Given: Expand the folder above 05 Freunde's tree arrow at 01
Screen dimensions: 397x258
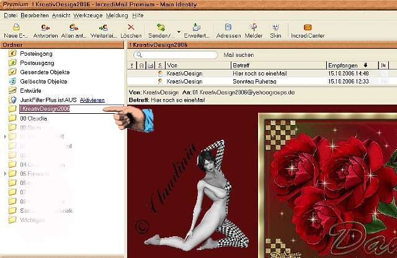Looking at the screenshot, I should click(5, 137).
